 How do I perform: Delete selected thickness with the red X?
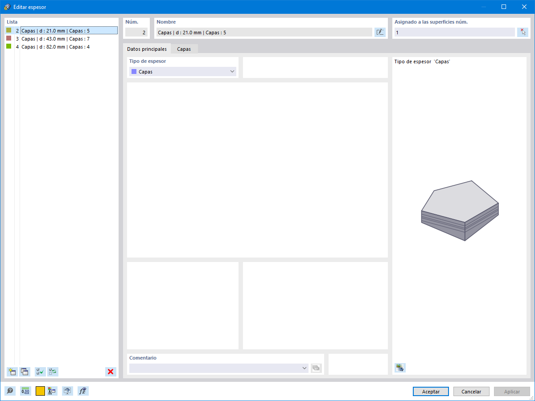pos(111,372)
